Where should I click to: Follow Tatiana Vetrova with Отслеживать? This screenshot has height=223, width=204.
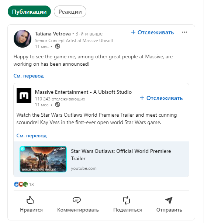(x=152, y=32)
